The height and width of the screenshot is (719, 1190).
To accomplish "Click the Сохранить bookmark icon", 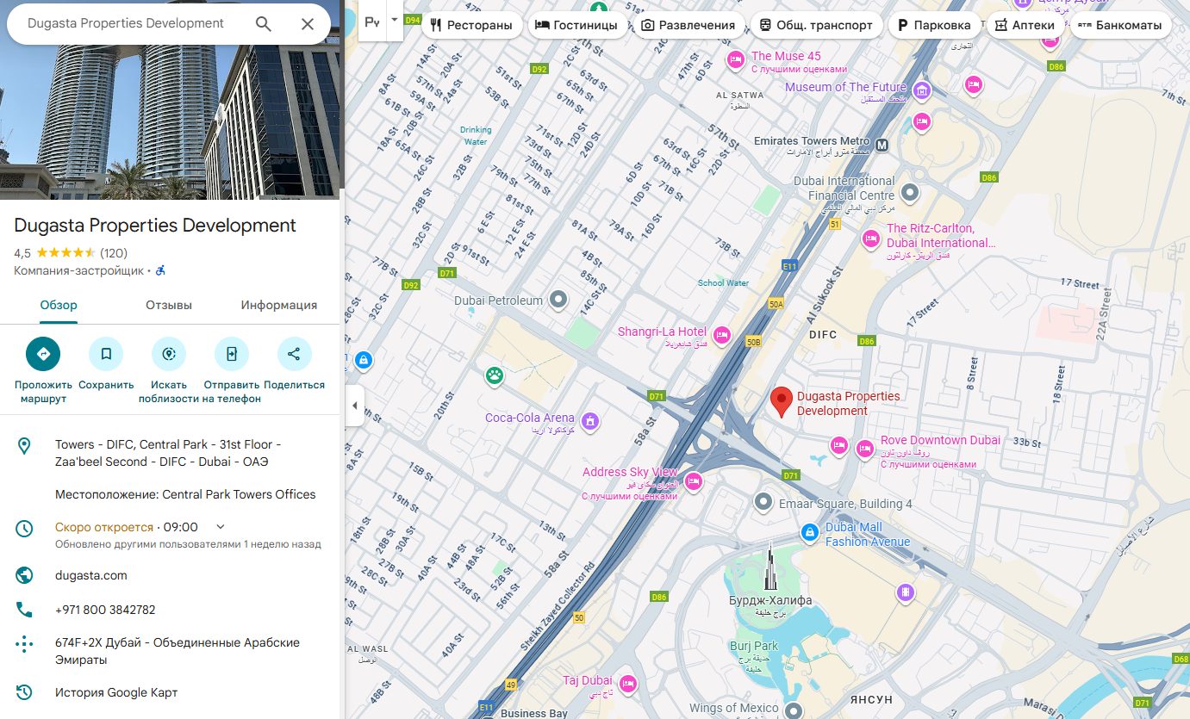I will click(x=106, y=354).
